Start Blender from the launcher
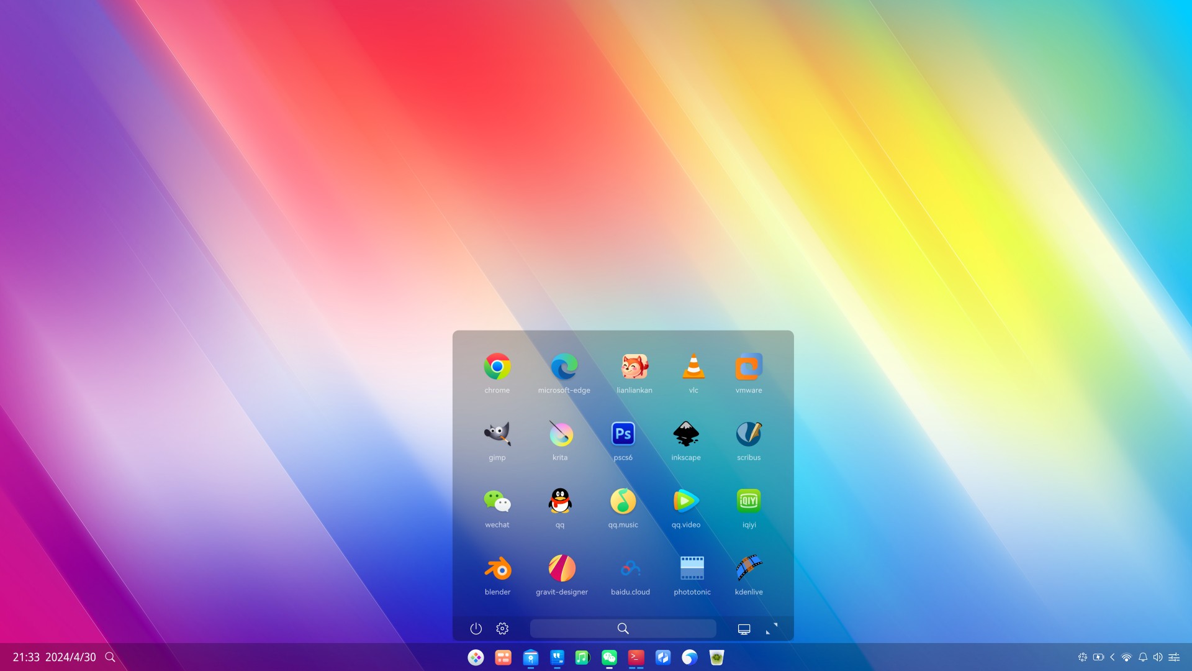Image resolution: width=1192 pixels, height=671 pixels. [x=497, y=568]
